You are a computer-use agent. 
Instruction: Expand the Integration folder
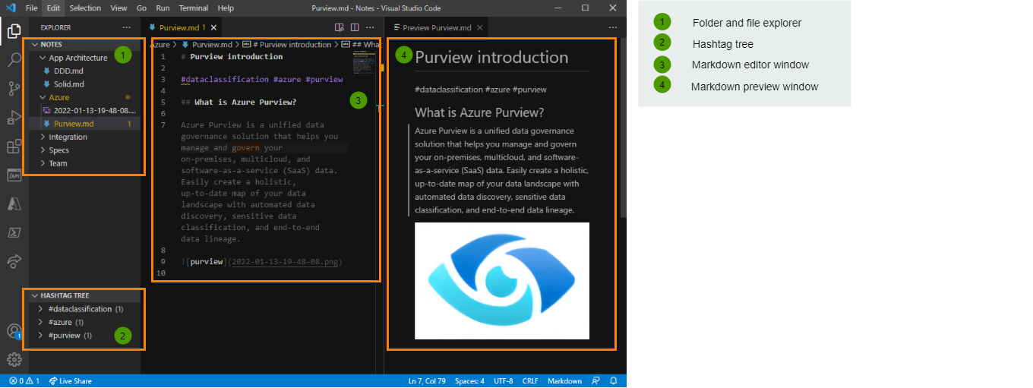(43, 137)
